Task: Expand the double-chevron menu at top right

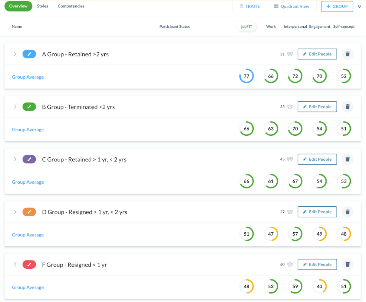Action: tap(359, 6)
